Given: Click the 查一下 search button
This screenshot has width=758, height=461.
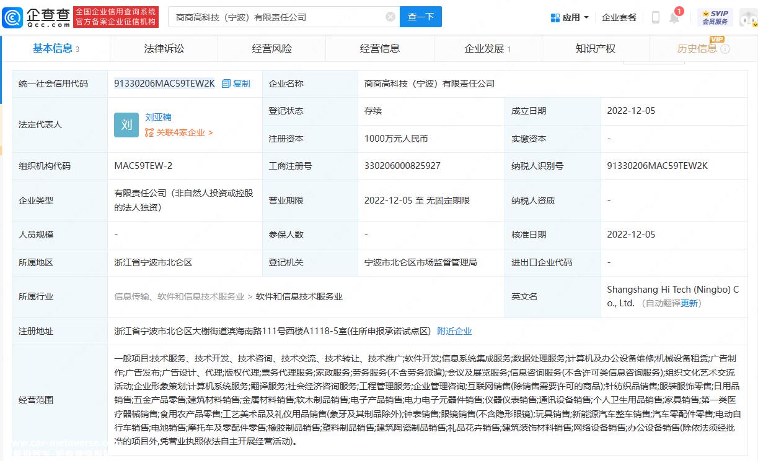Looking at the screenshot, I should click(421, 17).
